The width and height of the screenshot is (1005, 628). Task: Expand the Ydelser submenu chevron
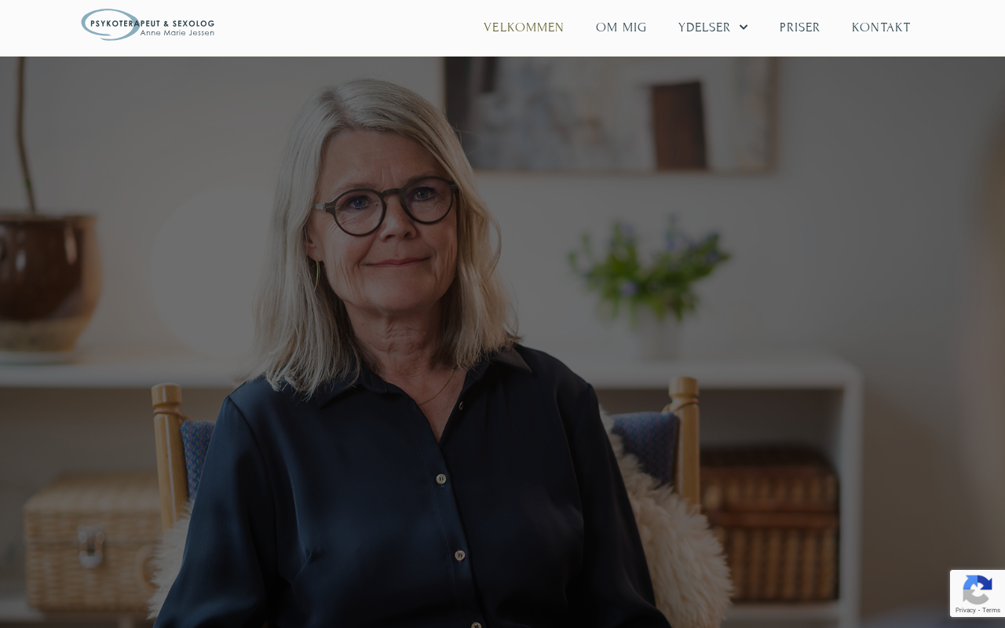click(744, 27)
